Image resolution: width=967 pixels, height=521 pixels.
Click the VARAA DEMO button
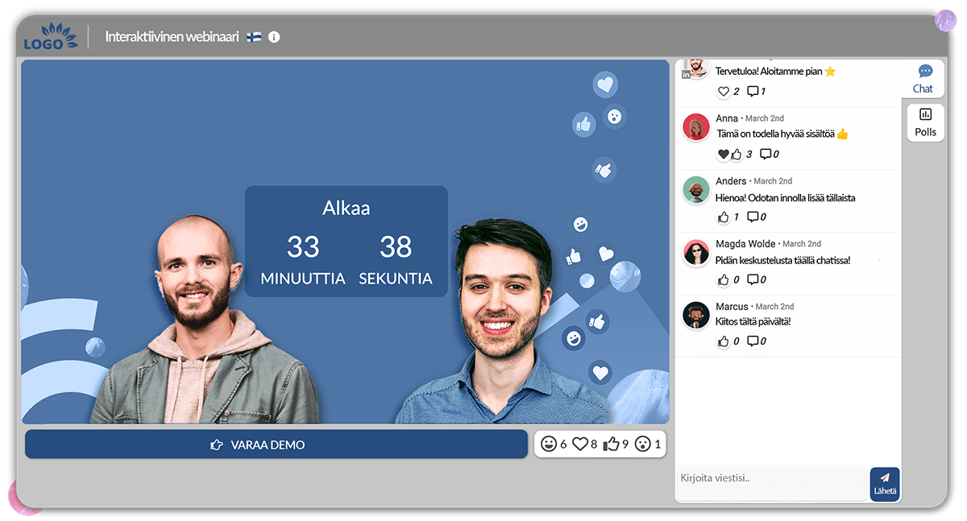click(276, 445)
